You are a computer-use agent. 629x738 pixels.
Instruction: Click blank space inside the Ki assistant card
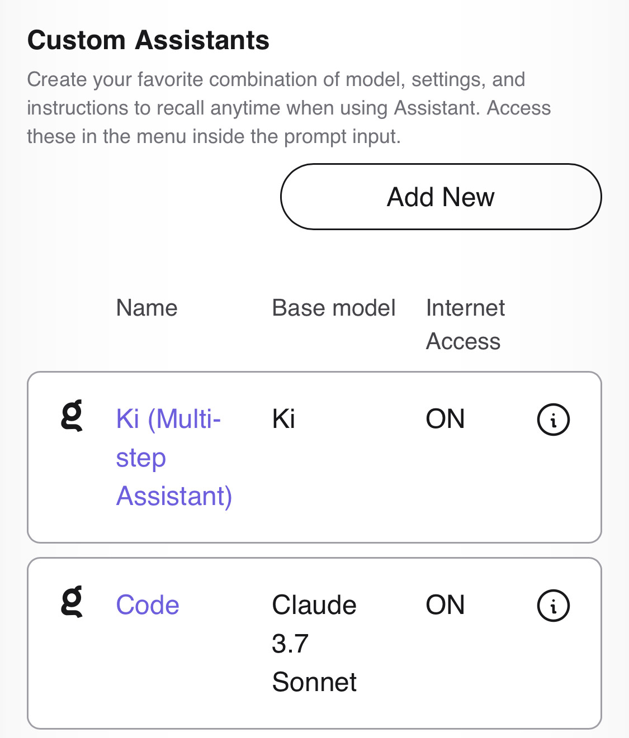(x=391, y=497)
